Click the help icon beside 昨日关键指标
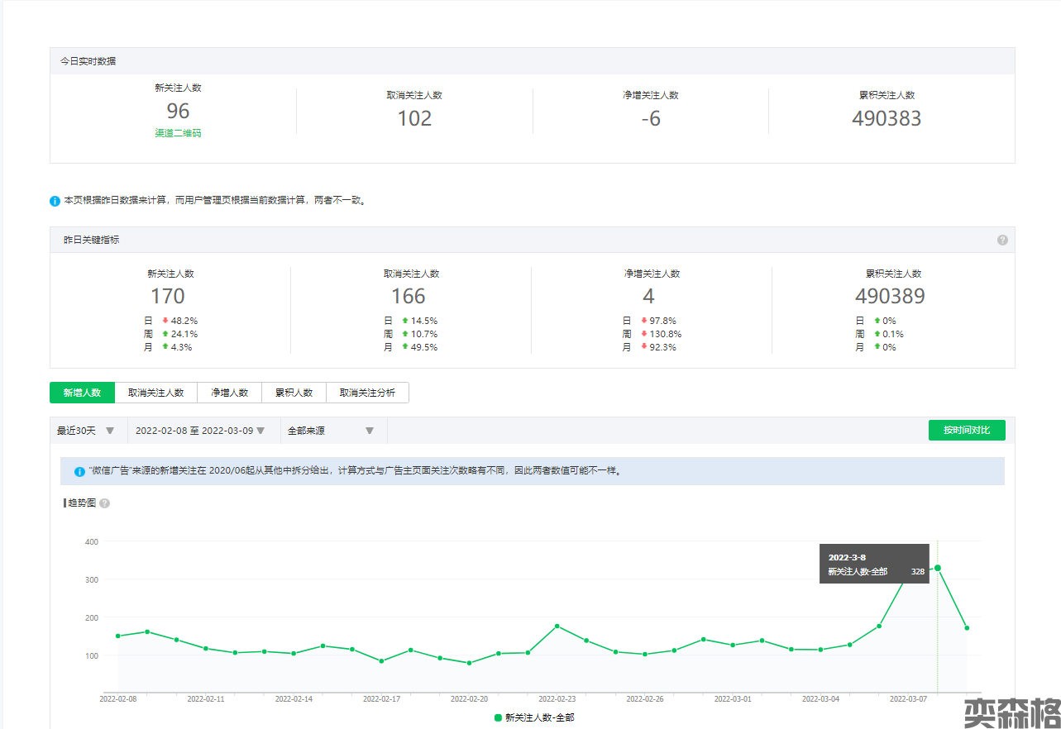Image resolution: width=1061 pixels, height=729 pixels. [1002, 240]
